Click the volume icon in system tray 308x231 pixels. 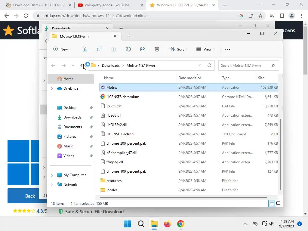pyautogui.click(x=272, y=224)
